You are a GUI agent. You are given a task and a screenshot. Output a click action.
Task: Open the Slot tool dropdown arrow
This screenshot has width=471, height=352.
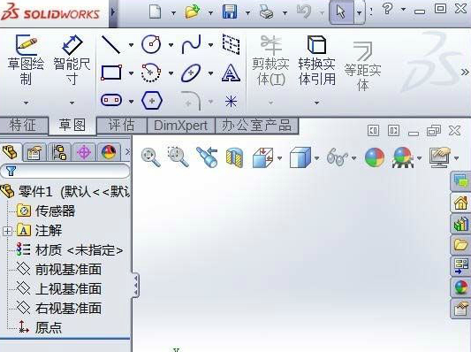click(x=132, y=102)
